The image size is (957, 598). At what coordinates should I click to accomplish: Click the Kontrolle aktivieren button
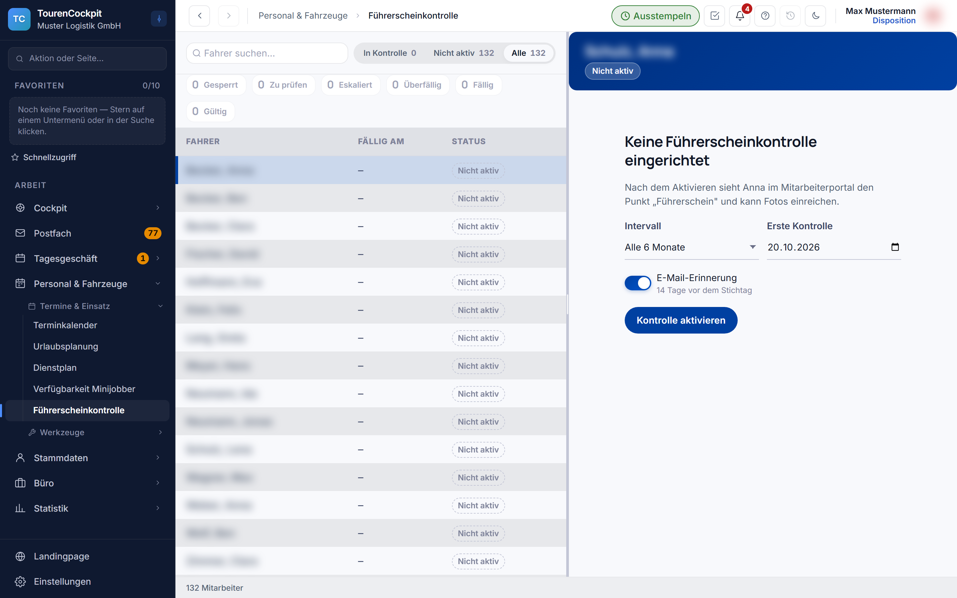pos(681,320)
